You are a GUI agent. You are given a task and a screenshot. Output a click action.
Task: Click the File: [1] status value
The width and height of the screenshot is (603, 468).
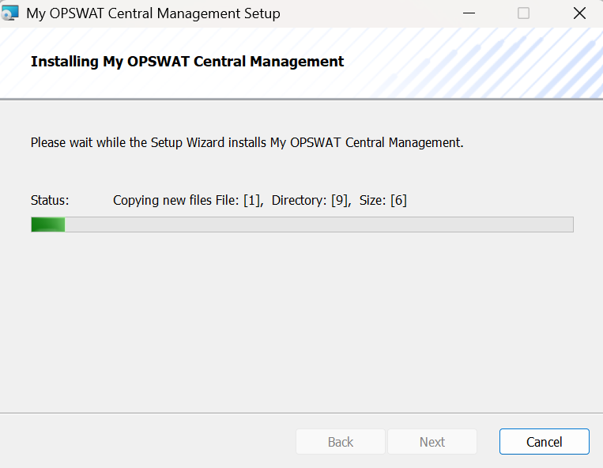(x=239, y=200)
